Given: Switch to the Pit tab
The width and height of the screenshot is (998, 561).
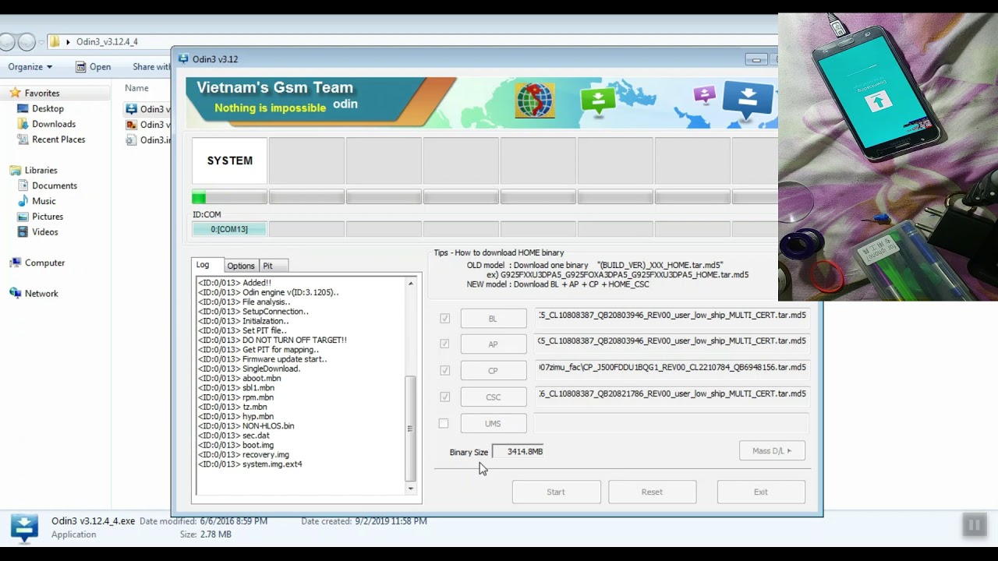Looking at the screenshot, I should click(273, 266).
